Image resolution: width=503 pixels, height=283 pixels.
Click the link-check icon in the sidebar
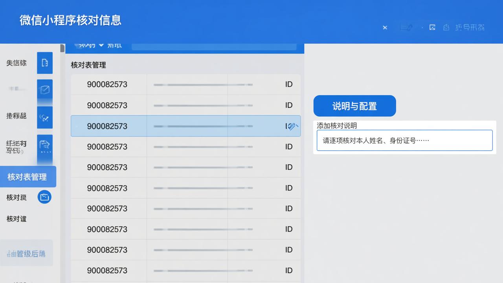45,117
